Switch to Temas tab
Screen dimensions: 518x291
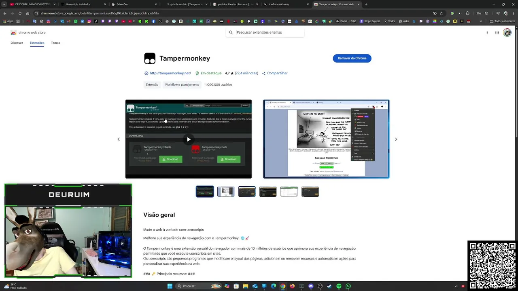coord(55,43)
